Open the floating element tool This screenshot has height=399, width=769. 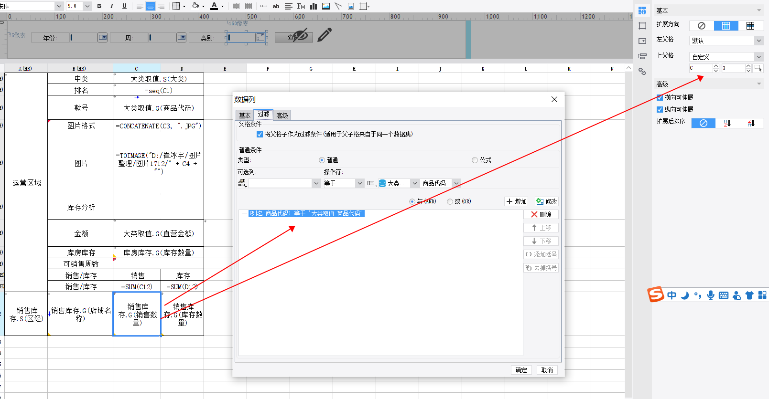point(363,6)
